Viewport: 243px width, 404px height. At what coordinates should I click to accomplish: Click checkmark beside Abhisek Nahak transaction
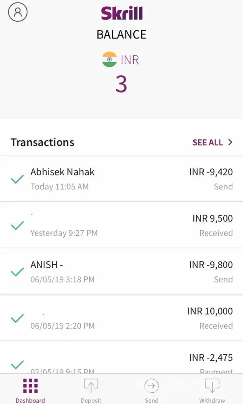17,179
